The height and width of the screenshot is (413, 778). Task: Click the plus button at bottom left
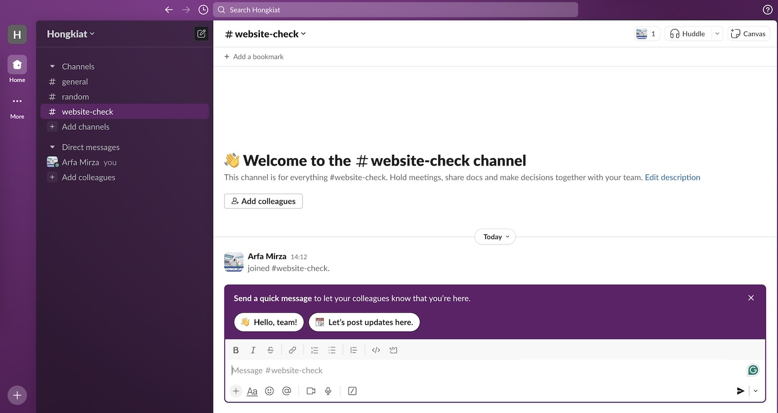17,395
